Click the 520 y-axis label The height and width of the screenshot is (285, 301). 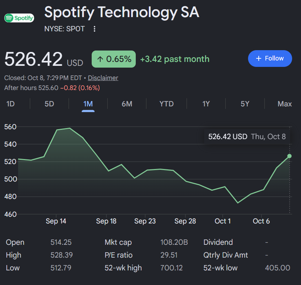(x=10, y=162)
